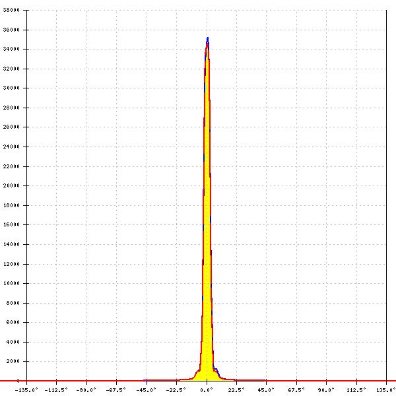Image resolution: width=396 pixels, height=396 pixels.
Task: Click the 22.5° x-axis label
Action: (236, 390)
